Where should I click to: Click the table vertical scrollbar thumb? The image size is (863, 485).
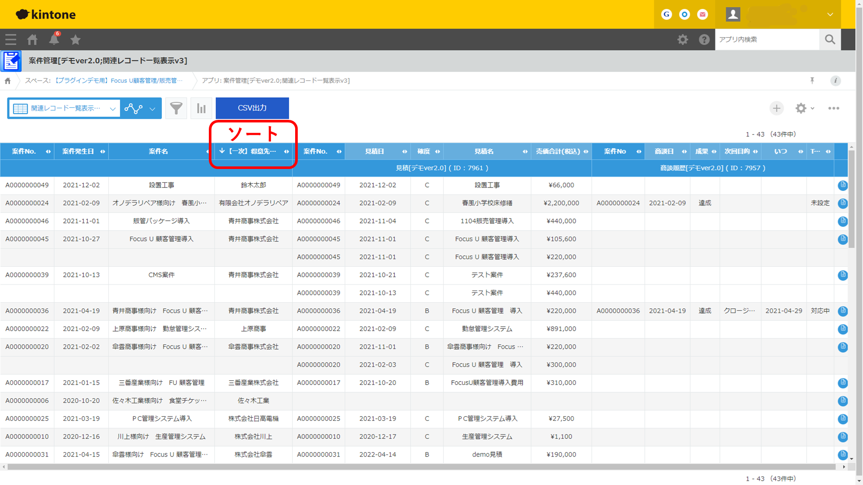pyautogui.click(x=851, y=199)
